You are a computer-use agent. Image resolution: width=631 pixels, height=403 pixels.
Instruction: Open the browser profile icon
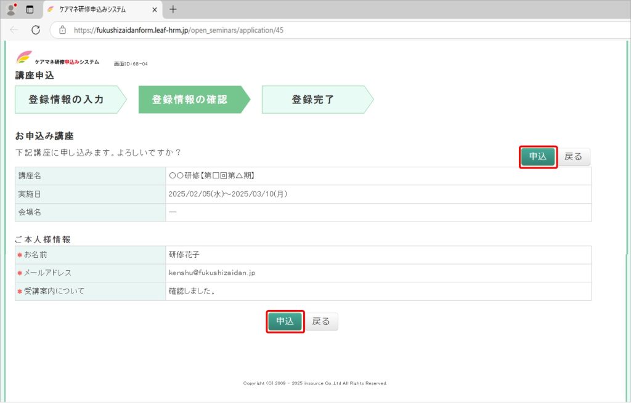click(11, 9)
